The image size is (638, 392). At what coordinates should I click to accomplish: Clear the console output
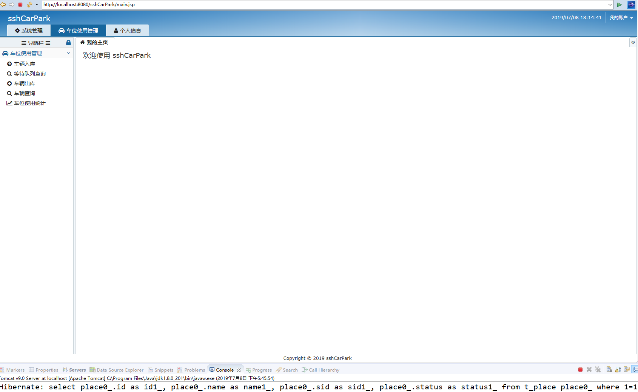pos(609,370)
